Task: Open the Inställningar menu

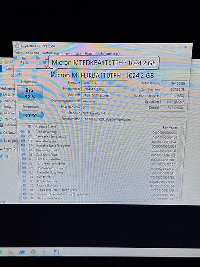Action: (52, 53)
